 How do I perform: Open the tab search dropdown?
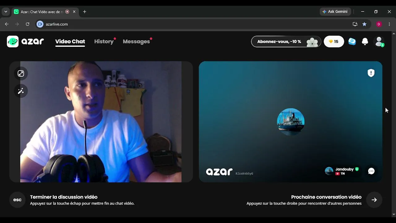pyautogui.click(x=6, y=12)
